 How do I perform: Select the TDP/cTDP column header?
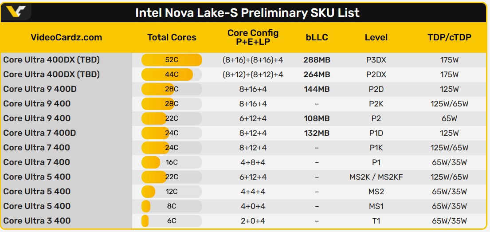[449, 37]
